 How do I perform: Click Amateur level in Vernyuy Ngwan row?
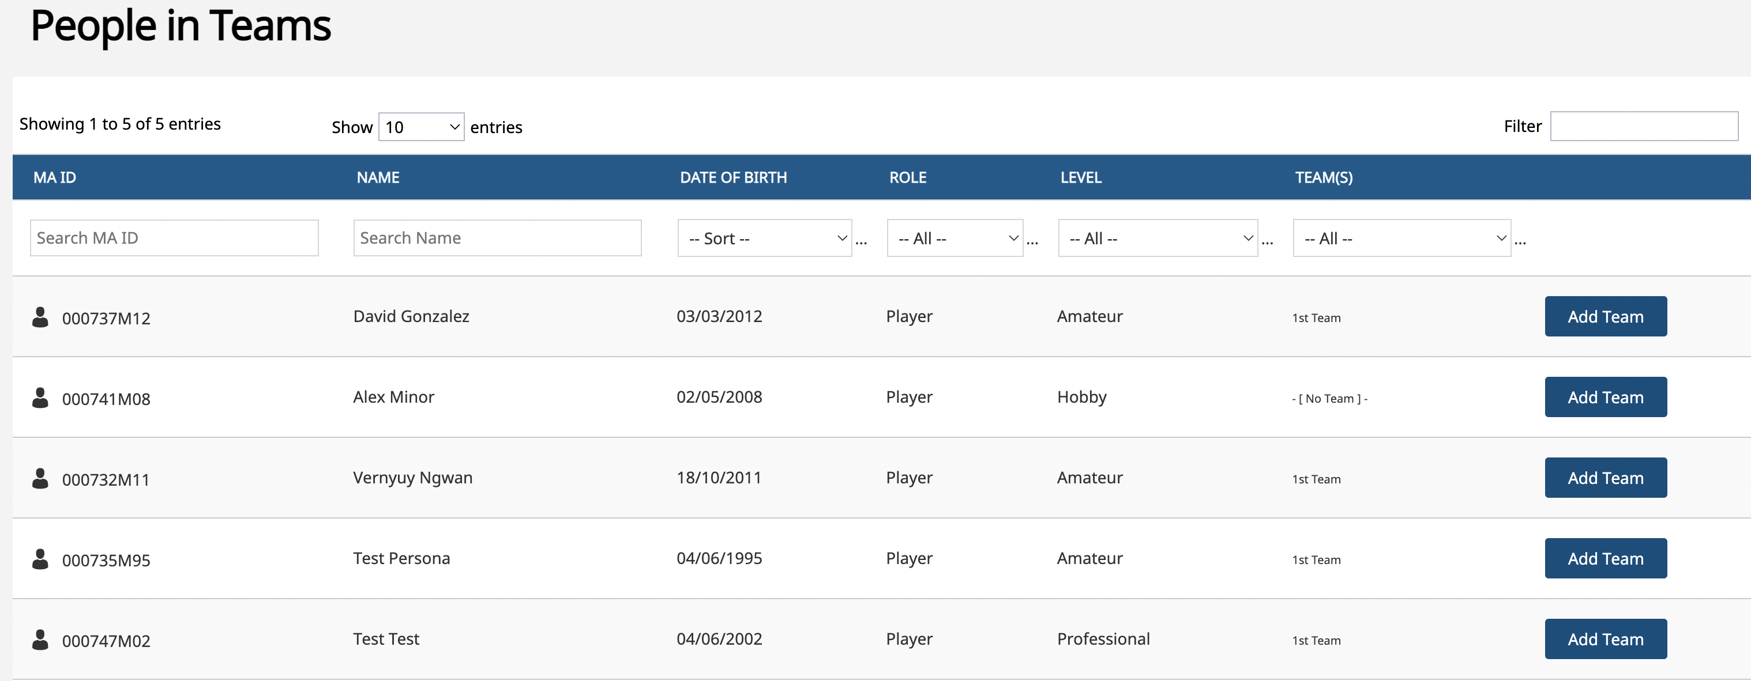1089,478
